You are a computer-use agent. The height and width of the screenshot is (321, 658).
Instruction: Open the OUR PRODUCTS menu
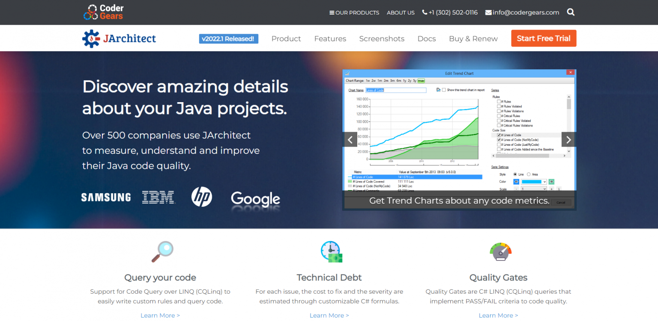pos(354,12)
